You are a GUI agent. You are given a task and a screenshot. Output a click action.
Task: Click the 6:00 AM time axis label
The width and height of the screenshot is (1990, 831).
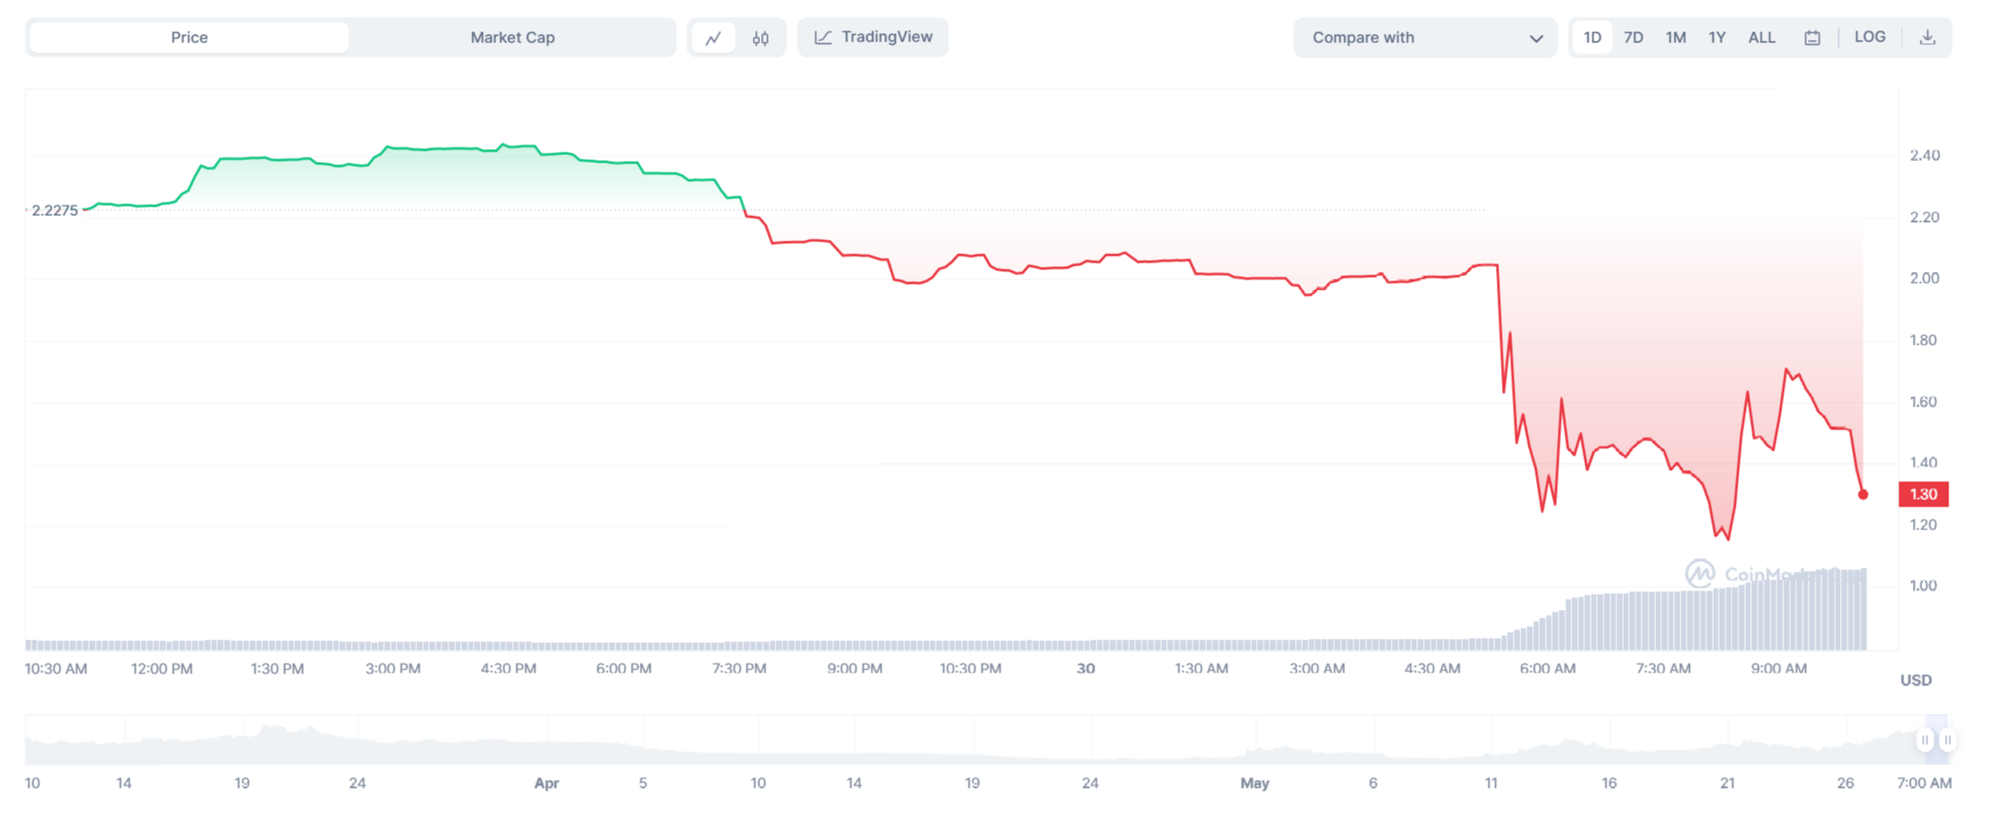pos(1548,668)
